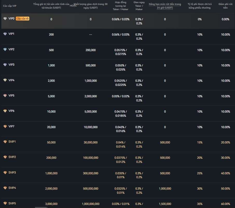Viewport: 235px width, 208px height.
Task: Click the 'Giảm phí rút tiền' column header
Action: click(225, 6)
